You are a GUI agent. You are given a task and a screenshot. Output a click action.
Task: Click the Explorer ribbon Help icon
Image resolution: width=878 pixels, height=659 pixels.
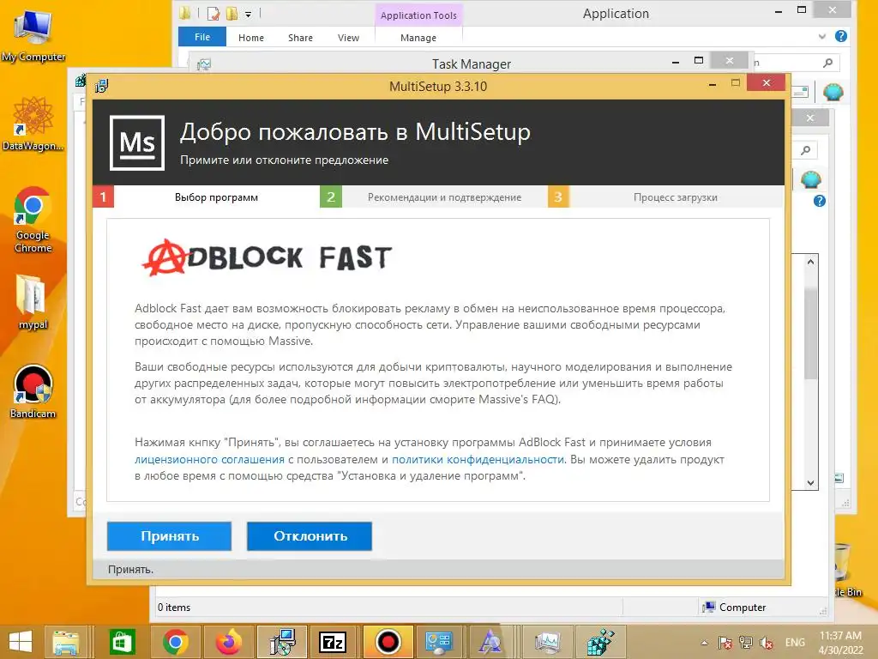click(840, 36)
